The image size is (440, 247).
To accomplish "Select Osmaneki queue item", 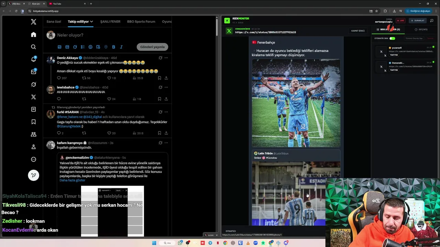I will (x=405, y=67).
